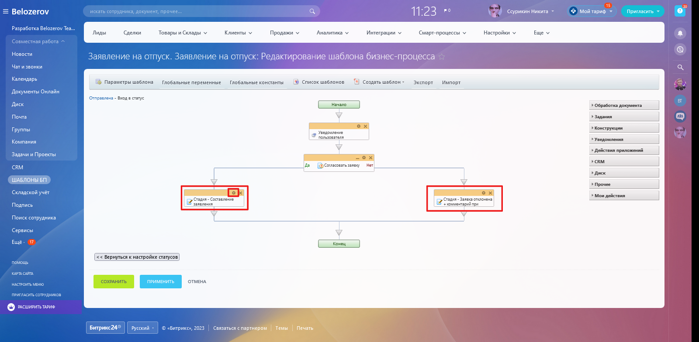This screenshot has height=342, width=699.
Task: Open Глобальные переменные
Action: 191,82
